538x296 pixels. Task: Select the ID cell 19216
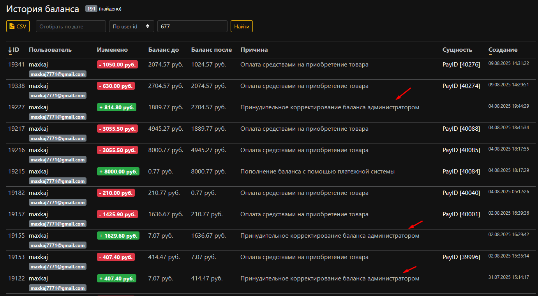(16, 150)
